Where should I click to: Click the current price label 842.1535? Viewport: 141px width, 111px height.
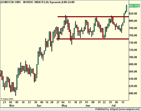(x=134, y=6)
